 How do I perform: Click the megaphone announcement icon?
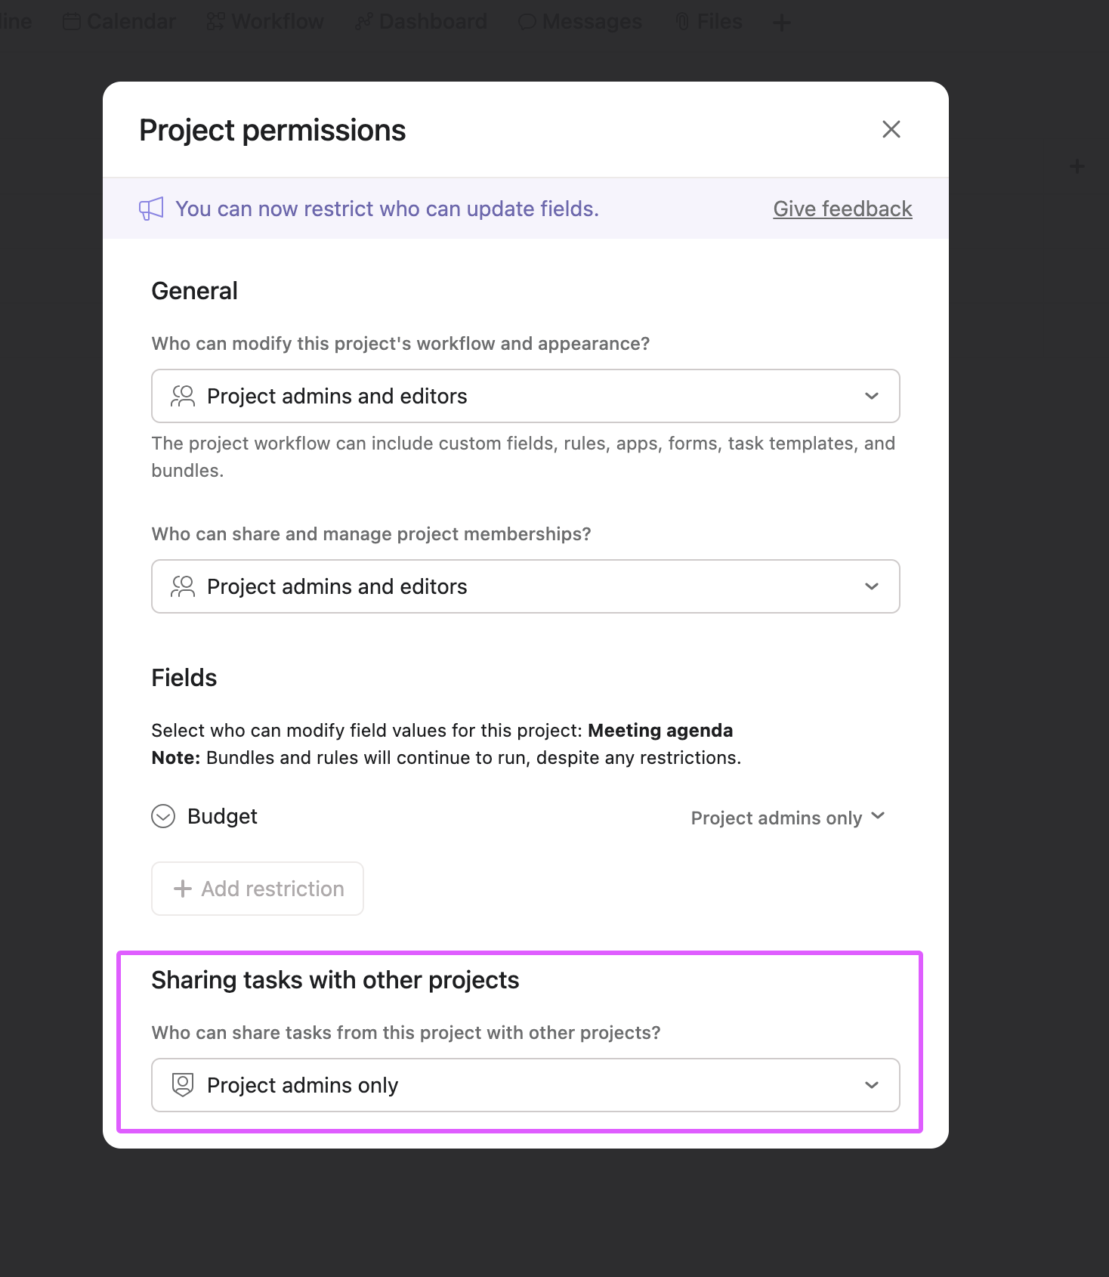point(150,209)
